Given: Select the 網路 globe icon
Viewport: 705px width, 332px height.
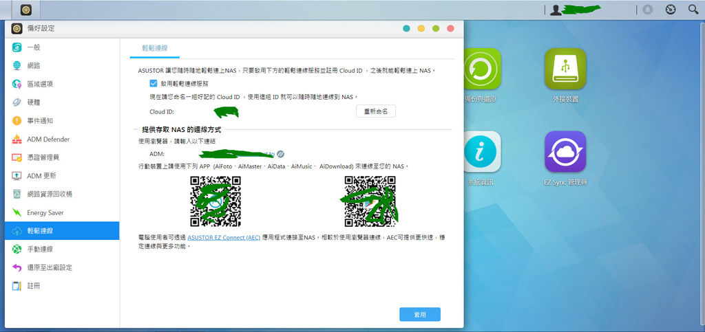Looking at the screenshot, I should point(17,65).
